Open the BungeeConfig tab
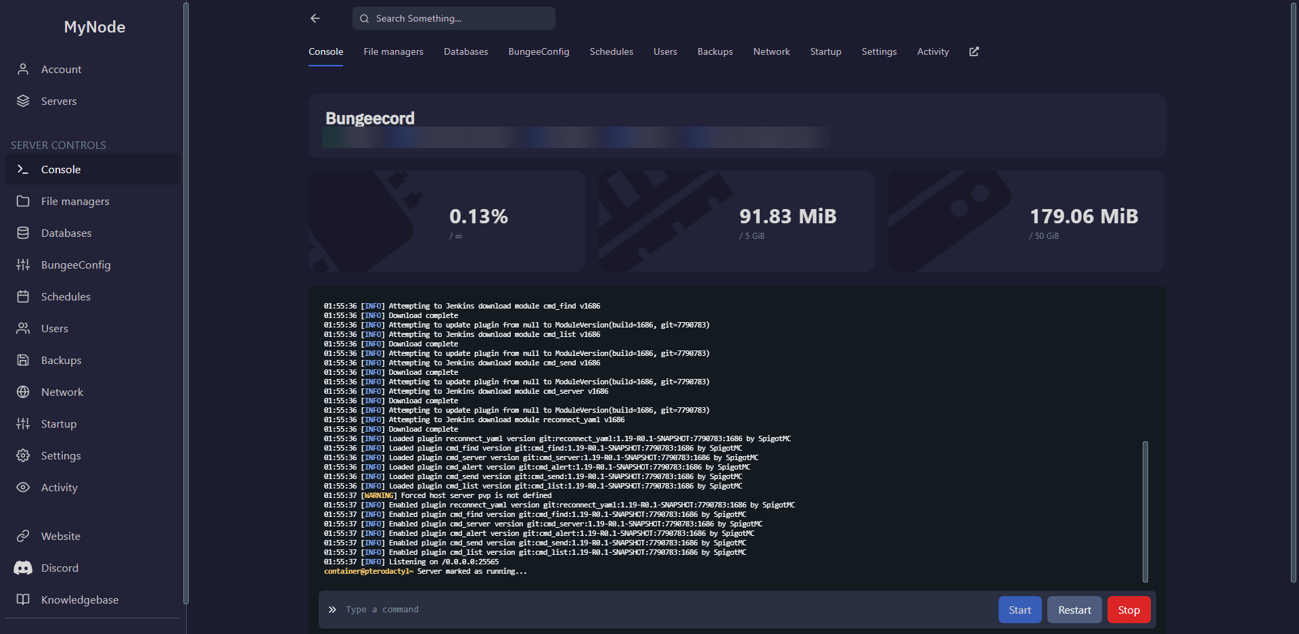This screenshot has height=634, width=1299. coord(539,51)
